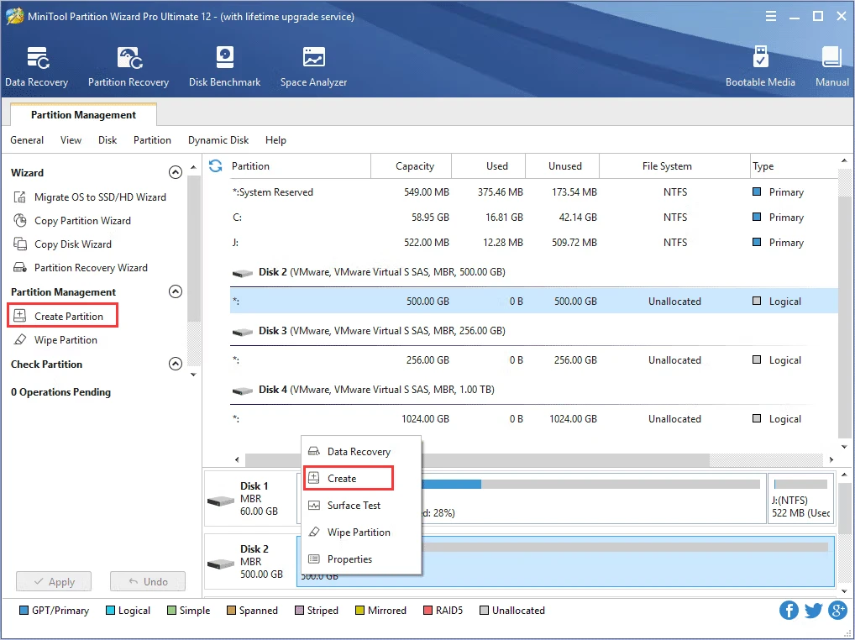855x640 pixels.
Task: Choose Create from the context menu
Action: [x=347, y=478]
